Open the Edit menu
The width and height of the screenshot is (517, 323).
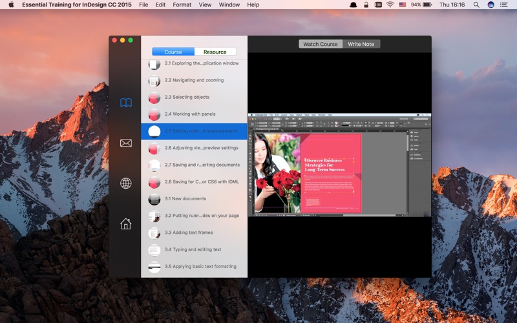pyautogui.click(x=160, y=5)
